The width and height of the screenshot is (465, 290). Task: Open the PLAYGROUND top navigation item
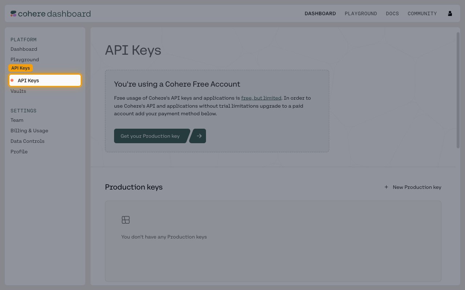pyautogui.click(x=361, y=13)
